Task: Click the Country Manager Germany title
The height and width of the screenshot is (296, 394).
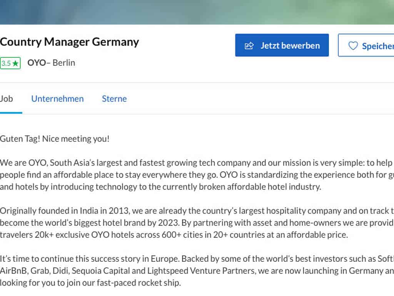Action: coord(70,42)
